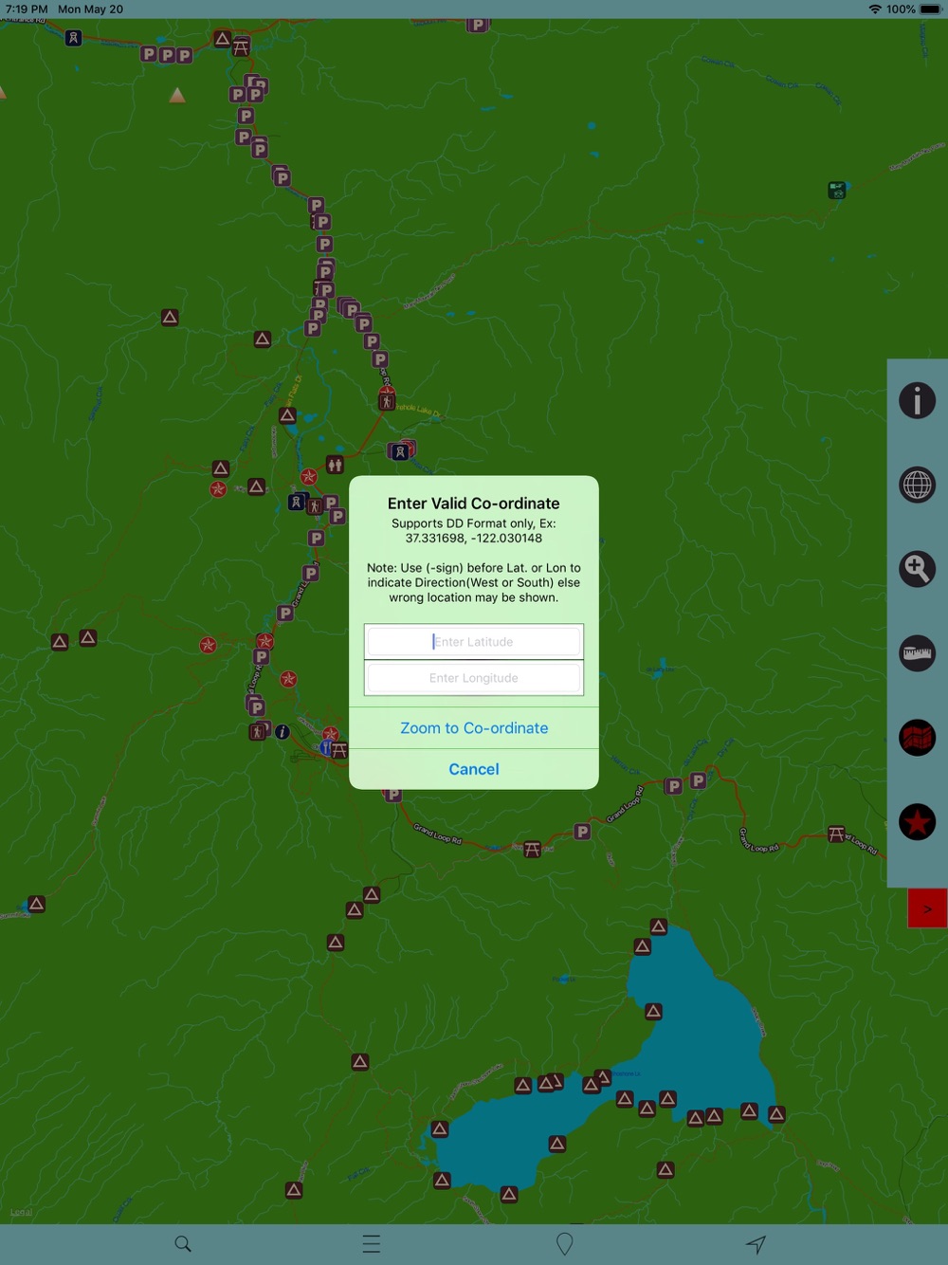Tap the restroom marker on the map
948x1265 pixels.
(x=335, y=465)
